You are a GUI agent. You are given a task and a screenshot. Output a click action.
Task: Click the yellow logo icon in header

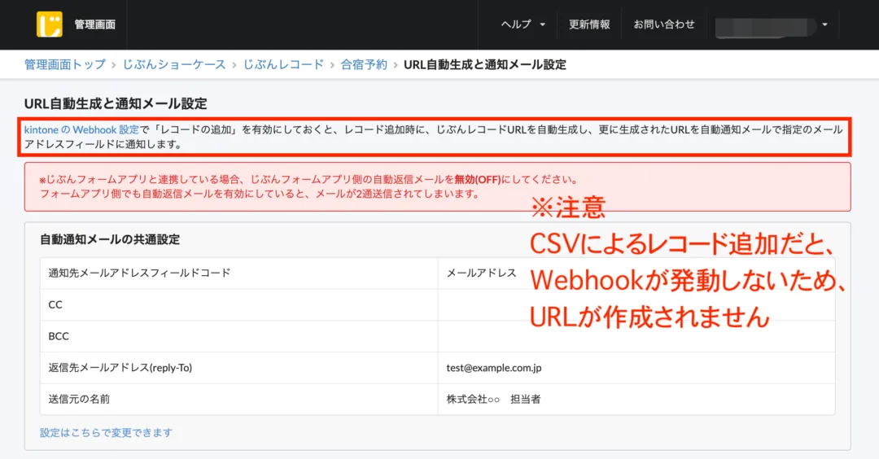tap(50, 24)
